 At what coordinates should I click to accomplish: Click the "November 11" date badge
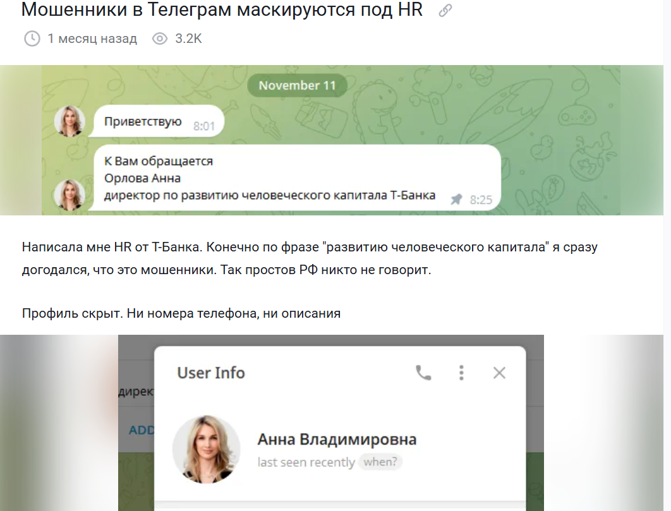297,86
